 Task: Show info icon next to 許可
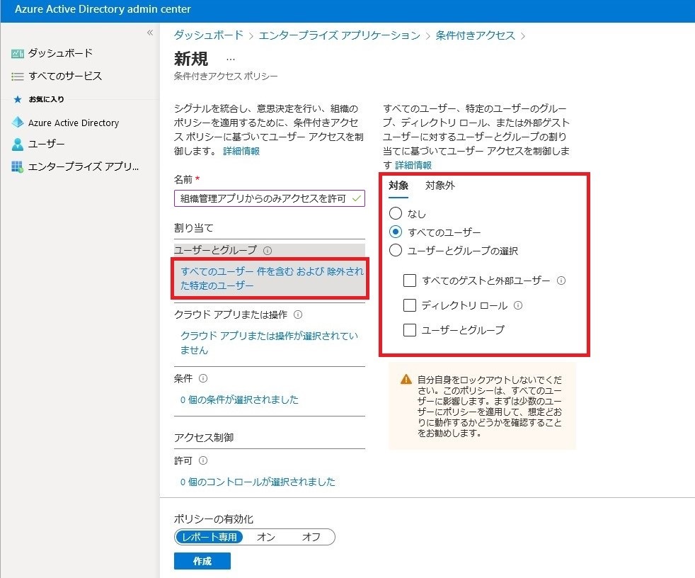click(x=203, y=460)
